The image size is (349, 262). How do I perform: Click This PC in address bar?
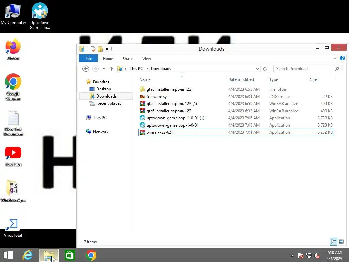[x=136, y=68]
